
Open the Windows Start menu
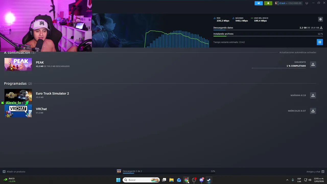coord(118,180)
